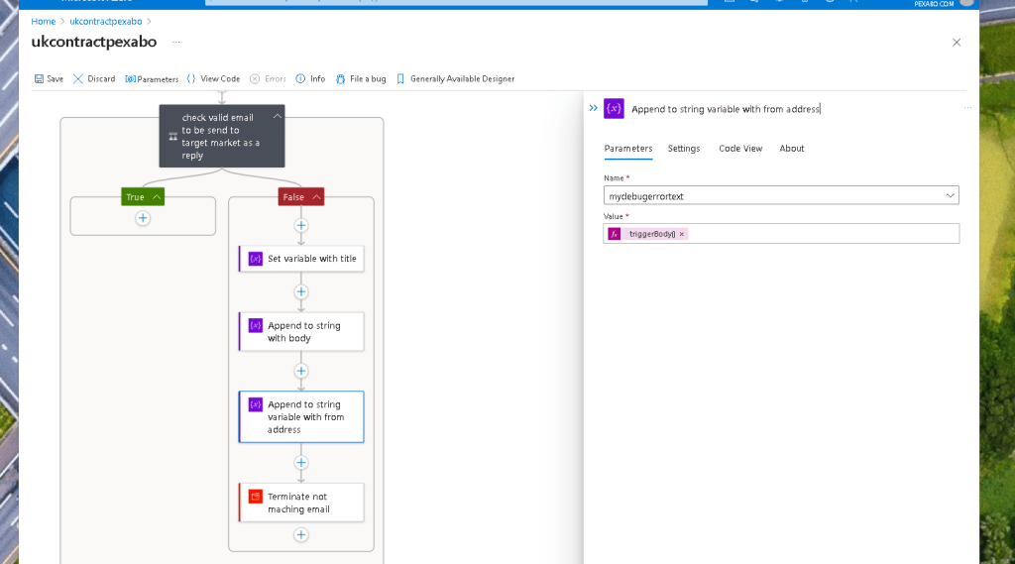
Task: Insert action below Append to string with body
Action: (x=301, y=371)
